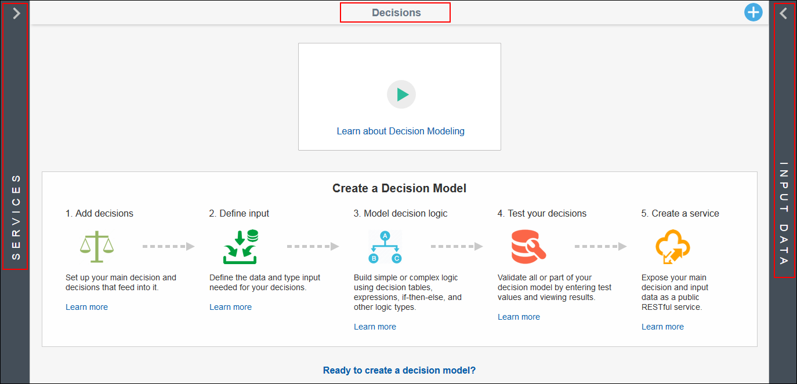Image resolution: width=797 pixels, height=384 pixels.
Task: Open Learn more under Create a service
Action: coord(662,326)
